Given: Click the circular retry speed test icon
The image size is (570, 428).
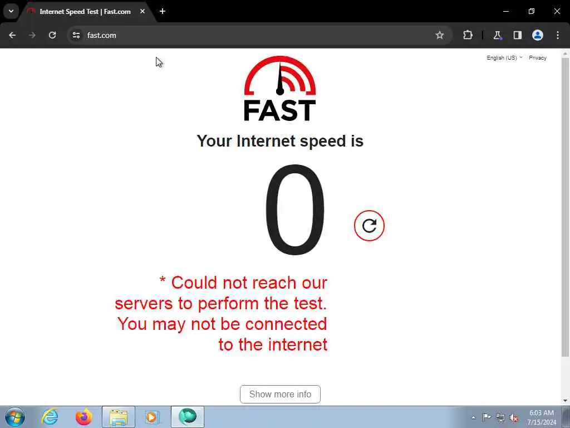Looking at the screenshot, I should click(x=369, y=226).
